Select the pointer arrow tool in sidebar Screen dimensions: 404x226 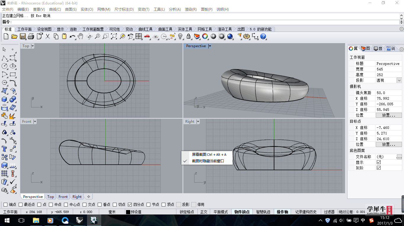coord(4,50)
